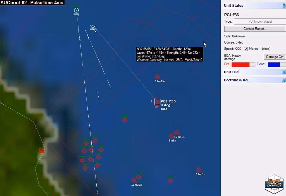Select the red facility icon on coast

pos(42,150)
